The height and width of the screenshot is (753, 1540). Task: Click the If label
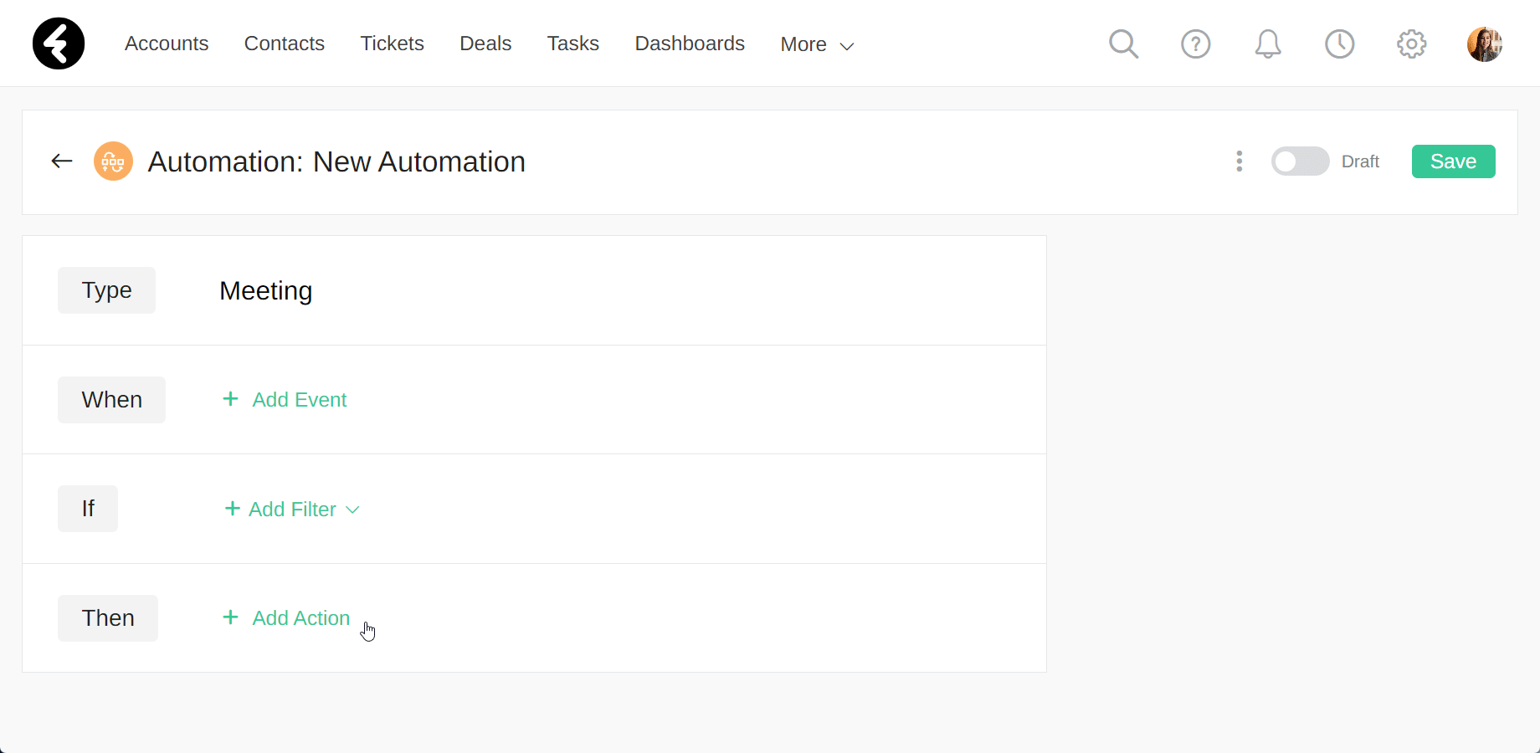88,509
